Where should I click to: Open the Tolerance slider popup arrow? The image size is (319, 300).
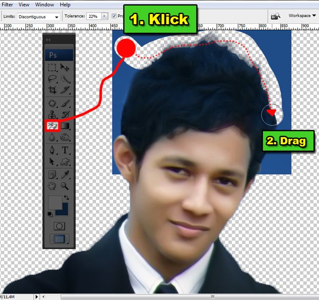click(104, 16)
